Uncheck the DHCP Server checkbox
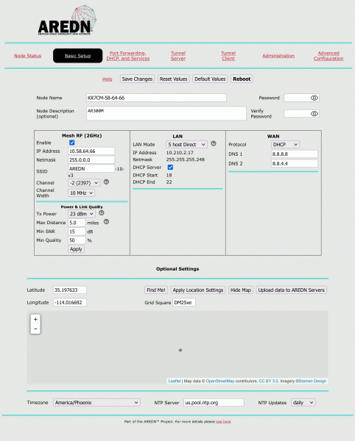This screenshot has height=441, width=355. pyautogui.click(x=170, y=168)
